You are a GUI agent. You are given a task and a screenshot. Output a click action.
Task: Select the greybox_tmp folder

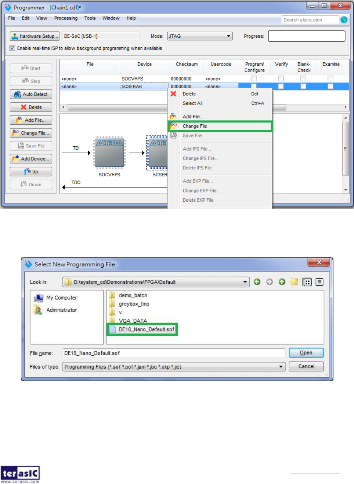pos(130,304)
